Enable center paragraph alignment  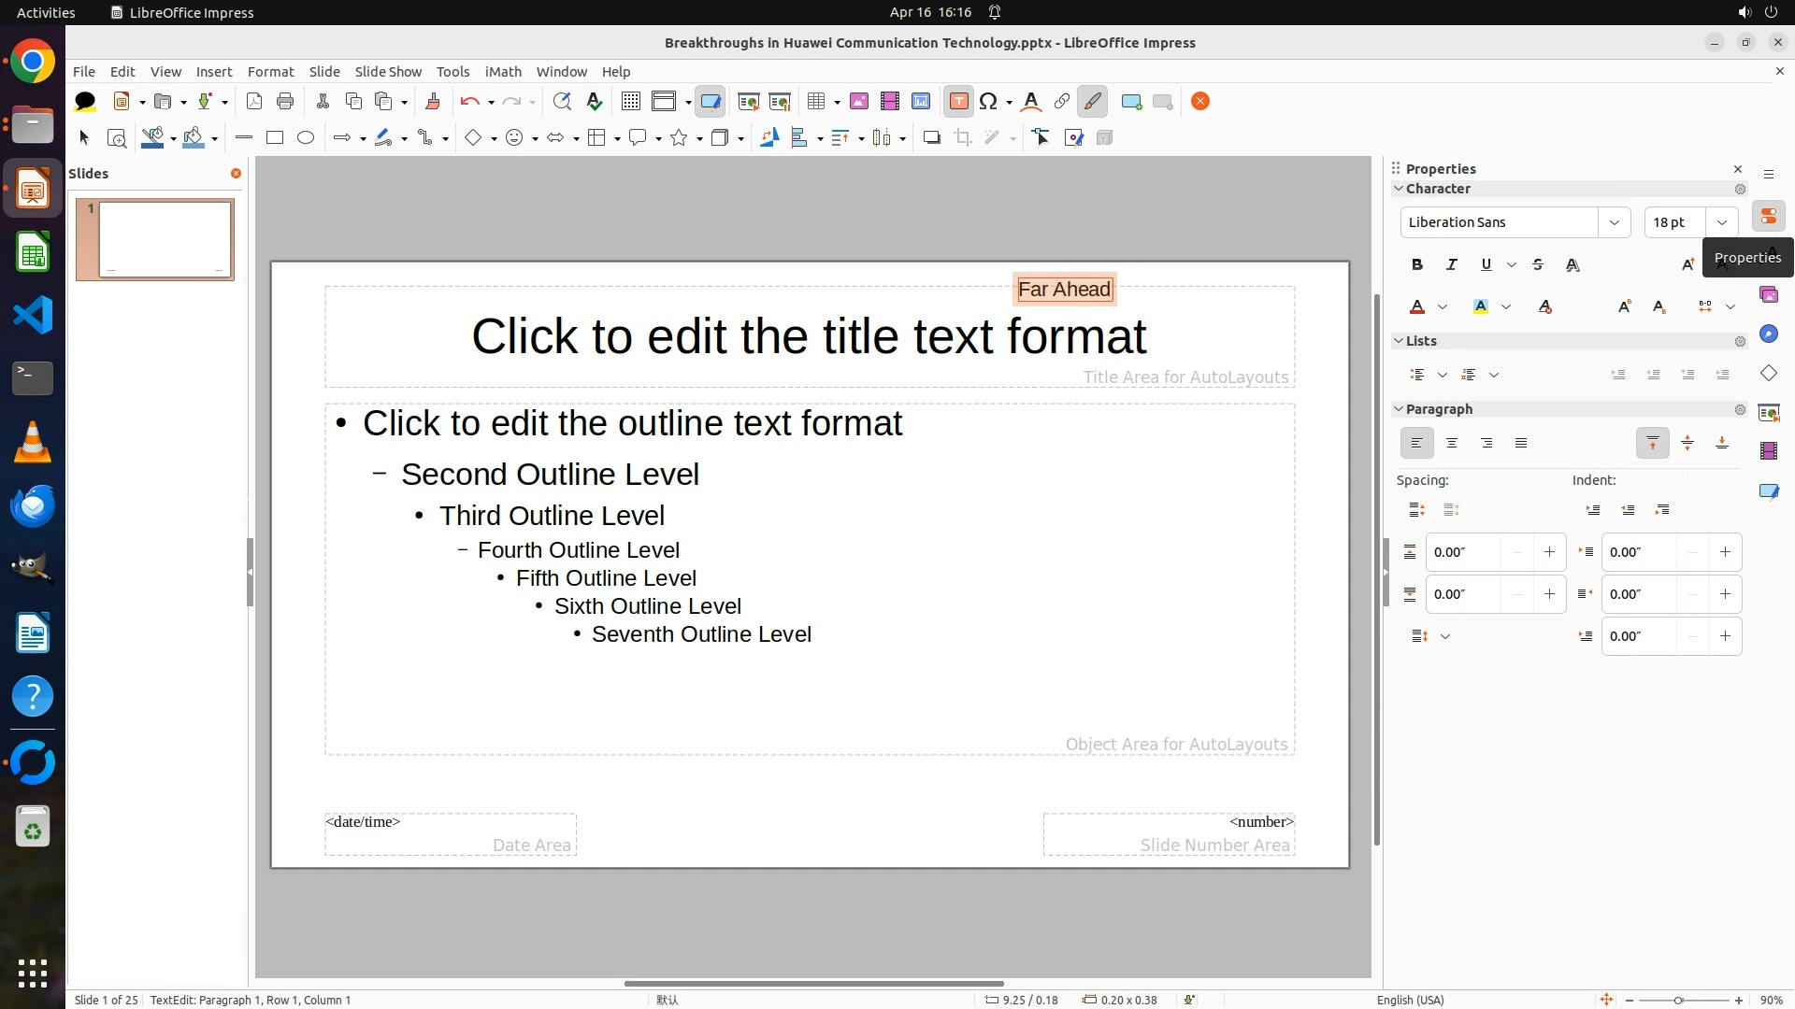1452,444
